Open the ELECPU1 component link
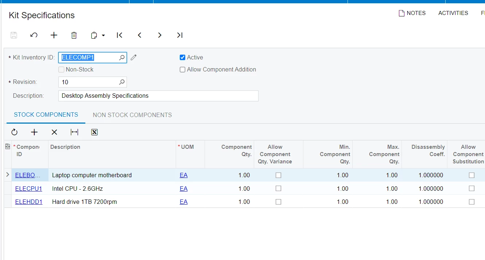Screen dimensions: 485x260 [28, 189]
